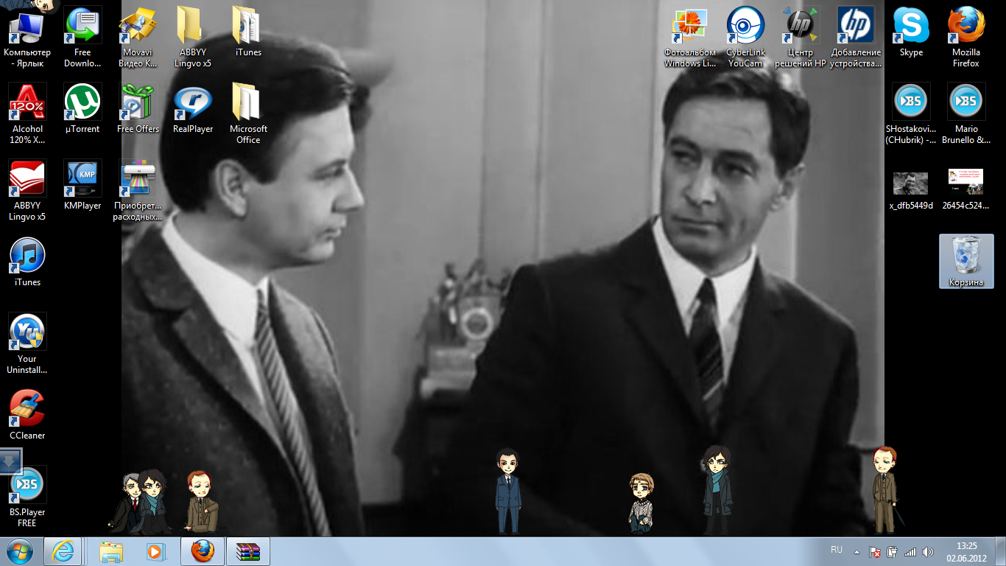1006x566 pixels.
Task: Open the RU language selector
Action: coord(837,551)
